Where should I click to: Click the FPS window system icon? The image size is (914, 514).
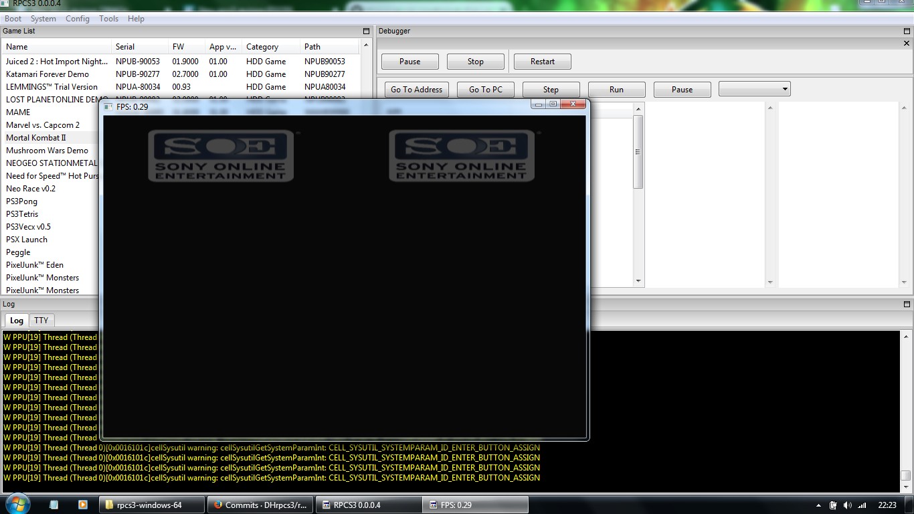pos(108,106)
